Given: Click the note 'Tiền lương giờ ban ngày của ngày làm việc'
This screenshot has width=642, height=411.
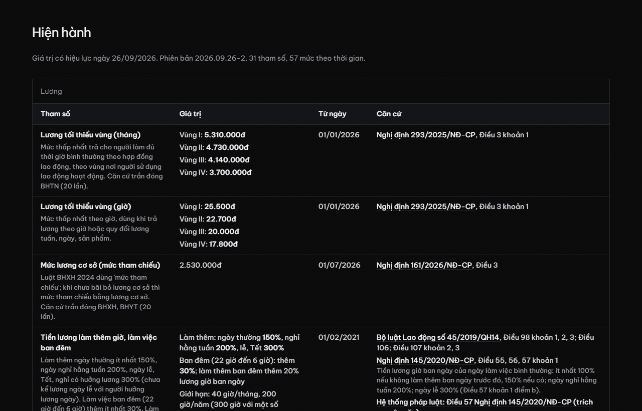Looking at the screenshot, I should coord(487,380).
